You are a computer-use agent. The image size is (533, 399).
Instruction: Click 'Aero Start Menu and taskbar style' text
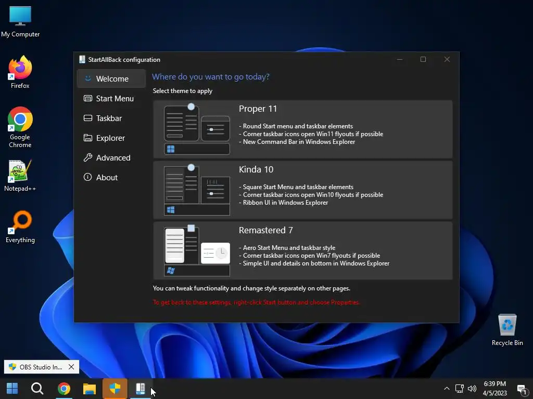pos(289,248)
